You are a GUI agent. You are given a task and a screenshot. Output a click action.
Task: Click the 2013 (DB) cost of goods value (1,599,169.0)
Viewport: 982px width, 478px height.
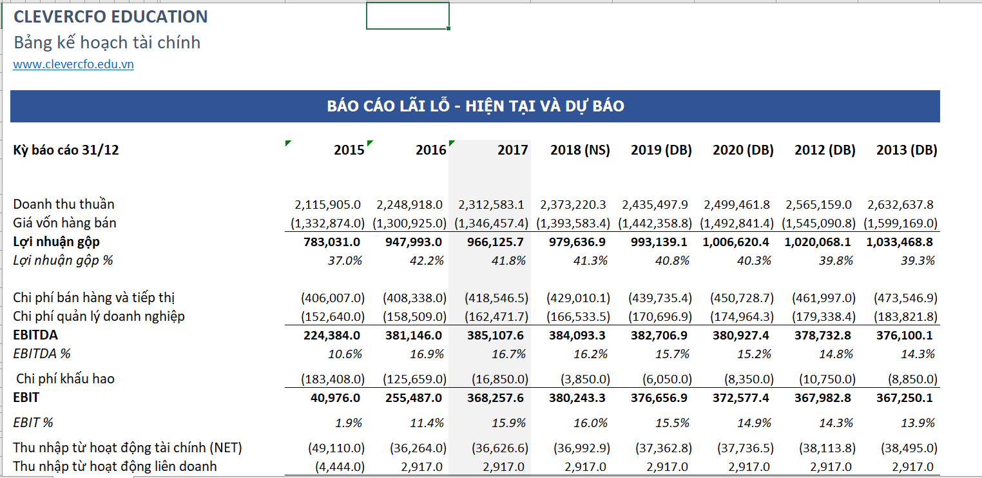(901, 224)
